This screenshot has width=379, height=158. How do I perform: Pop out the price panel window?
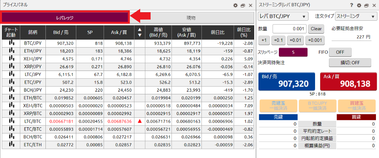point(243,5)
